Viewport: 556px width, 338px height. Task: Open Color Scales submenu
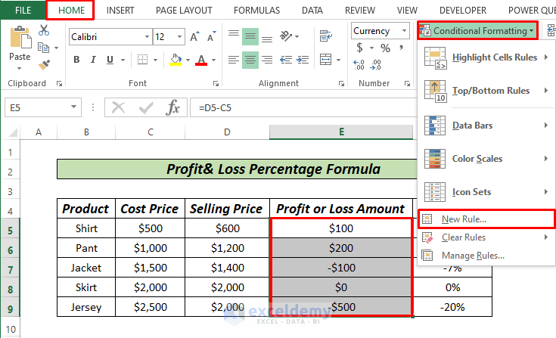(486, 159)
